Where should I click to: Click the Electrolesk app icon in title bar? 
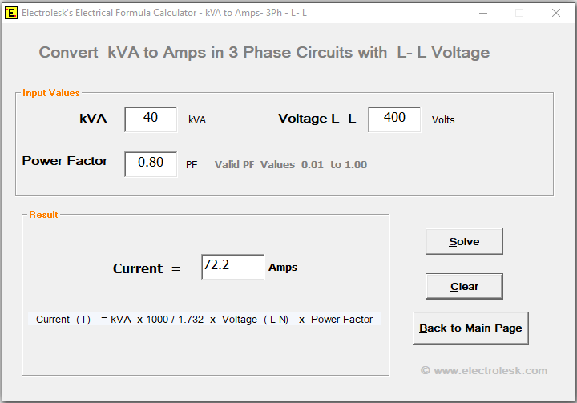click(x=11, y=13)
